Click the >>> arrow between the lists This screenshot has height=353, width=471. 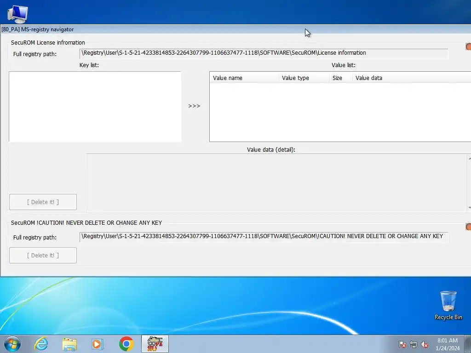pyautogui.click(x=194, y=106)
